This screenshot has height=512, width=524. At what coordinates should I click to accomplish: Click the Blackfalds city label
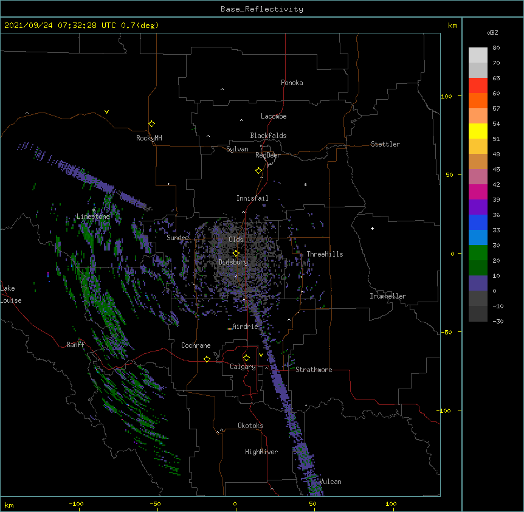pyautogui.click(x=268, y=136)
